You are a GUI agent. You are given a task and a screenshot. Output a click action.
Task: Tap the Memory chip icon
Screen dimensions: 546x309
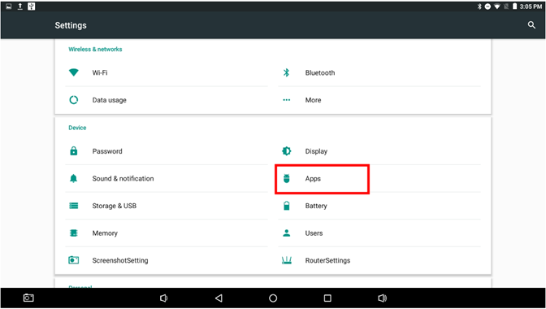tap(73, 233)
